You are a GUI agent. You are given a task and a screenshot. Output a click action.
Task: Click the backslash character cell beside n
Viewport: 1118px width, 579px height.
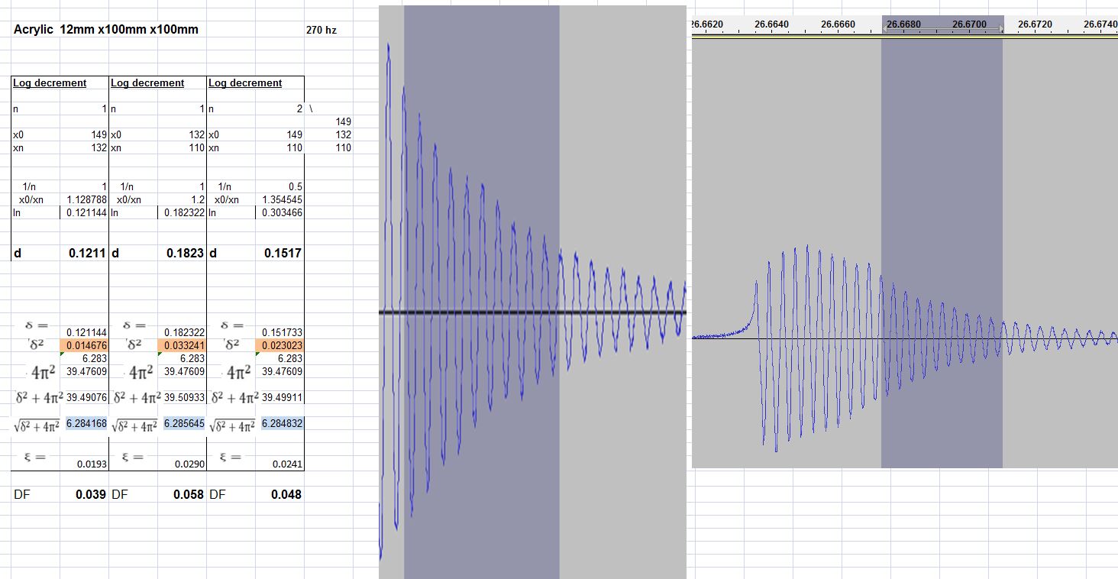click(312, 108)
